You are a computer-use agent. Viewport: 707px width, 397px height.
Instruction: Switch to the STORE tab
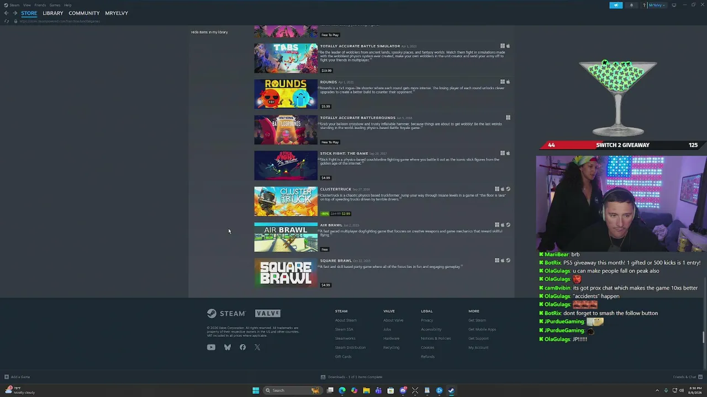pos(29,13)
